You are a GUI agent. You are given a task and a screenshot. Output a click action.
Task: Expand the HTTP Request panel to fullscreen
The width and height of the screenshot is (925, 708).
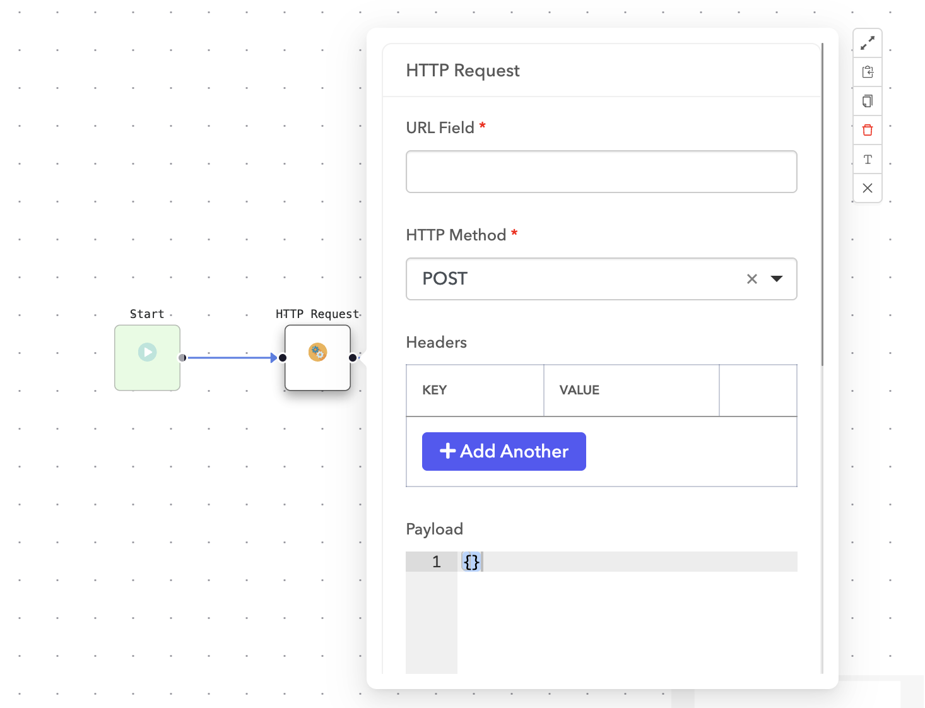868,43
